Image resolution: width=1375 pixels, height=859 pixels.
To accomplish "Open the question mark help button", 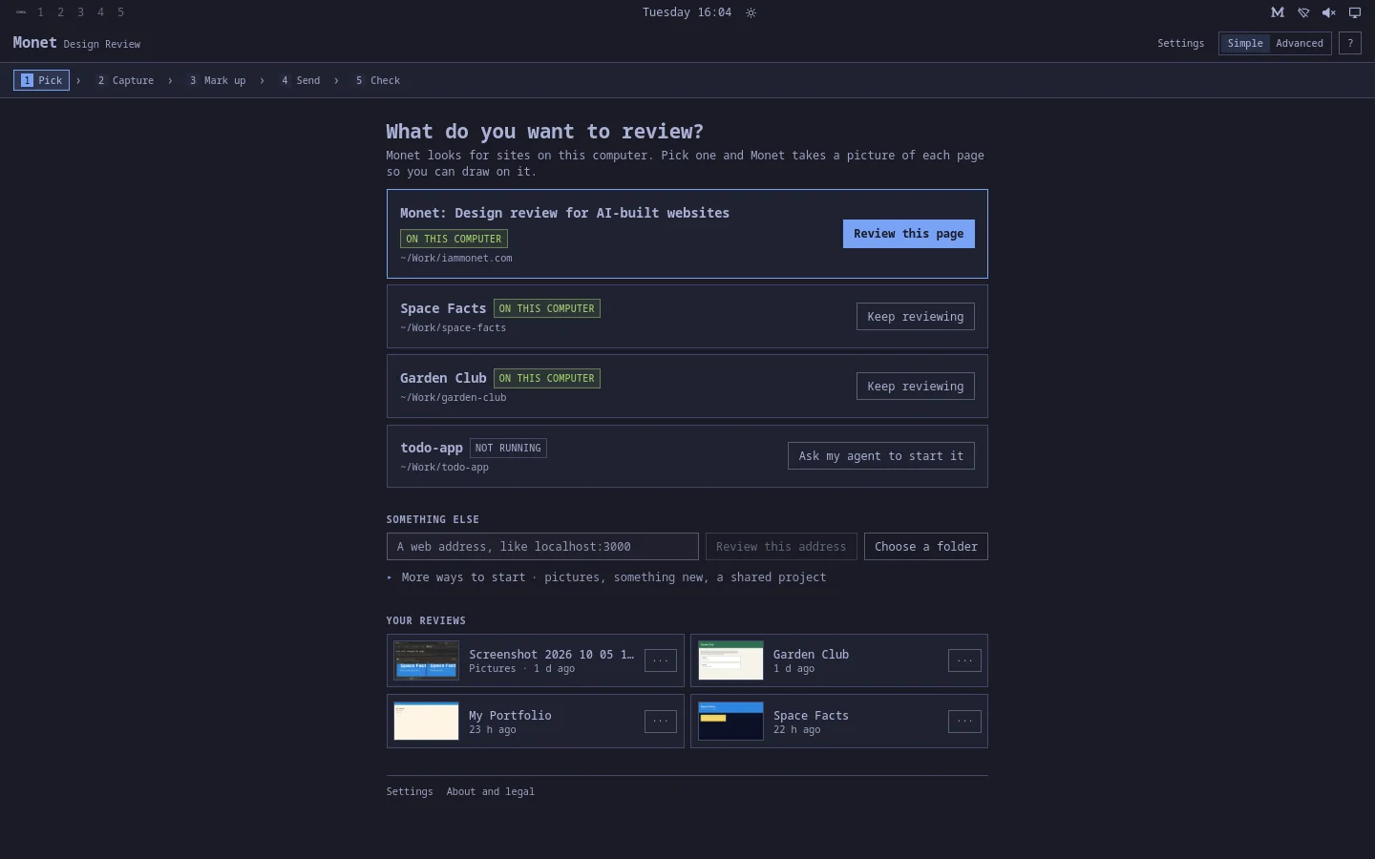I will coord(1350,43).
